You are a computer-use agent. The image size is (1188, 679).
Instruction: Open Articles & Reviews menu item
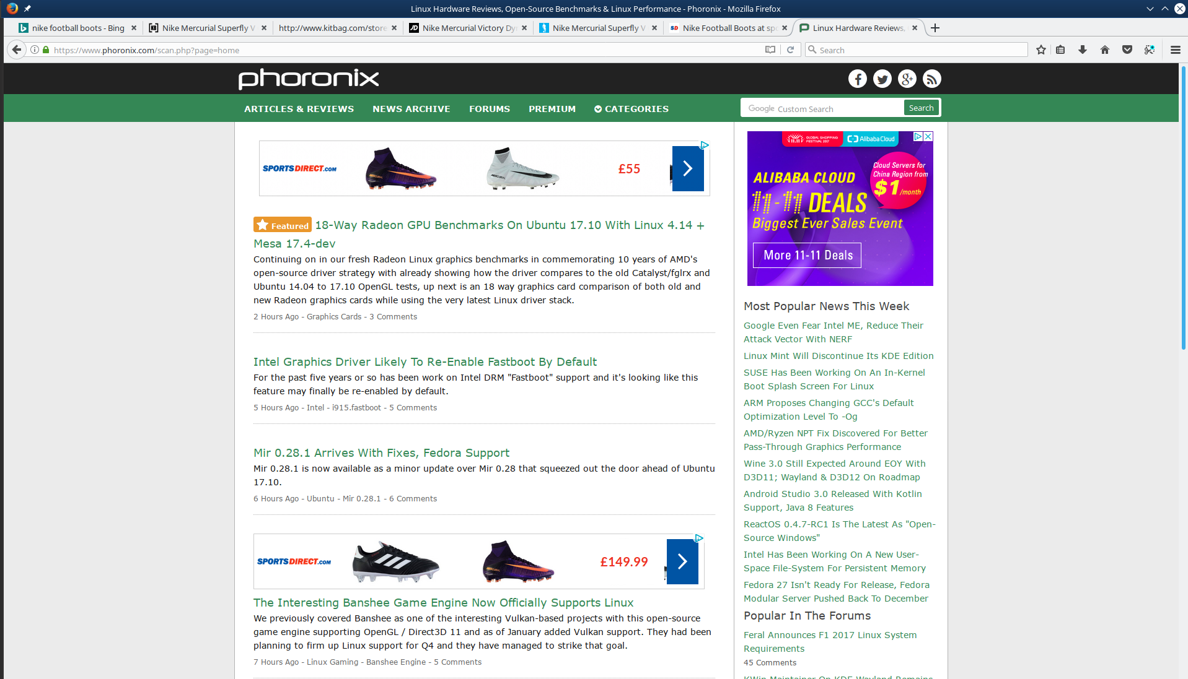click(x=299, y=109)
